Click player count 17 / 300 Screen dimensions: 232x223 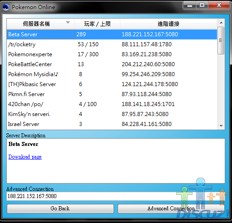[x=88, y=54]
